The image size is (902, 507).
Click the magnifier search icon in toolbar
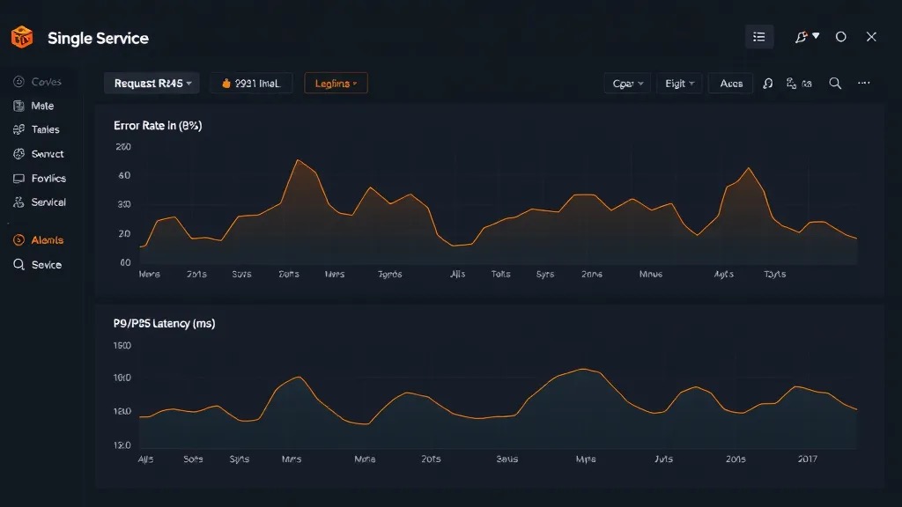tap(835, 84)
